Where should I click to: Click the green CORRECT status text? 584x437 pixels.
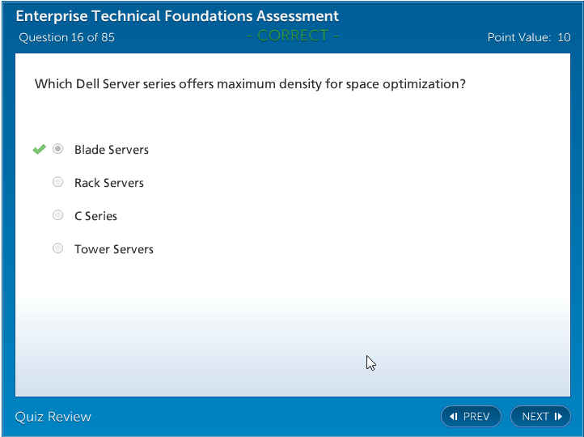[292, 36]
